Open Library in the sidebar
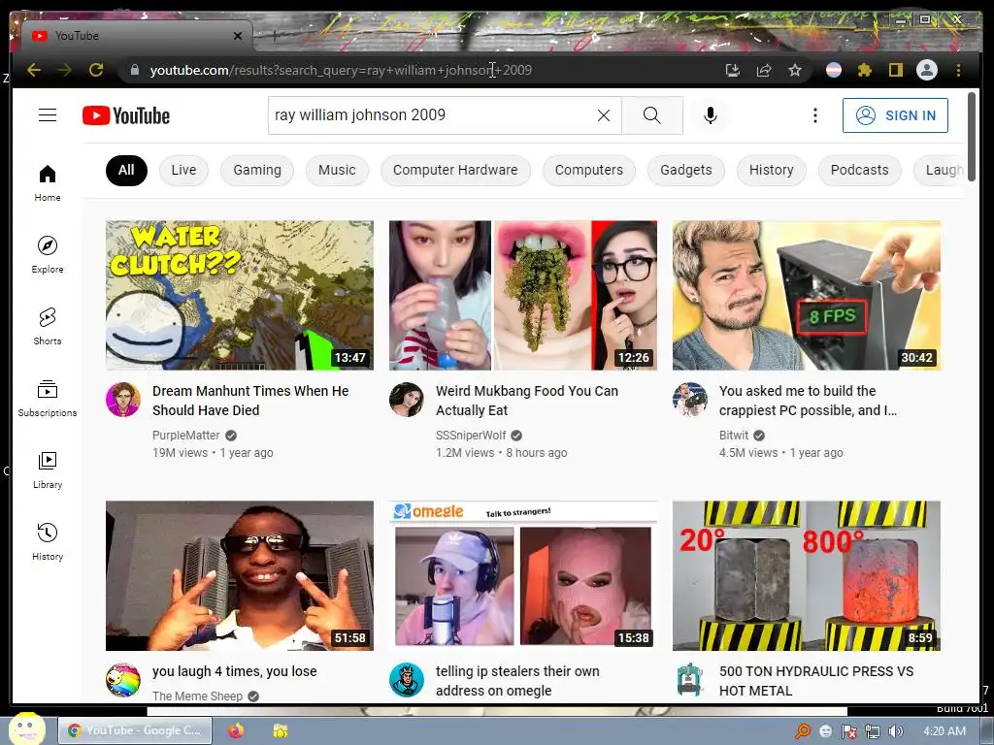 tap(48, 470)
